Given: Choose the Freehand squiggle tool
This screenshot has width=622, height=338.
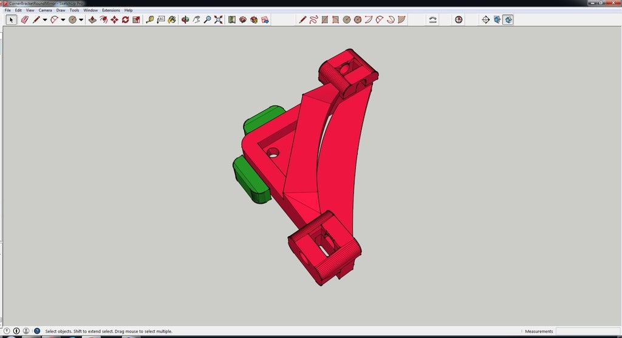Looking at the screenshot, I should click(x=313, y=19).
